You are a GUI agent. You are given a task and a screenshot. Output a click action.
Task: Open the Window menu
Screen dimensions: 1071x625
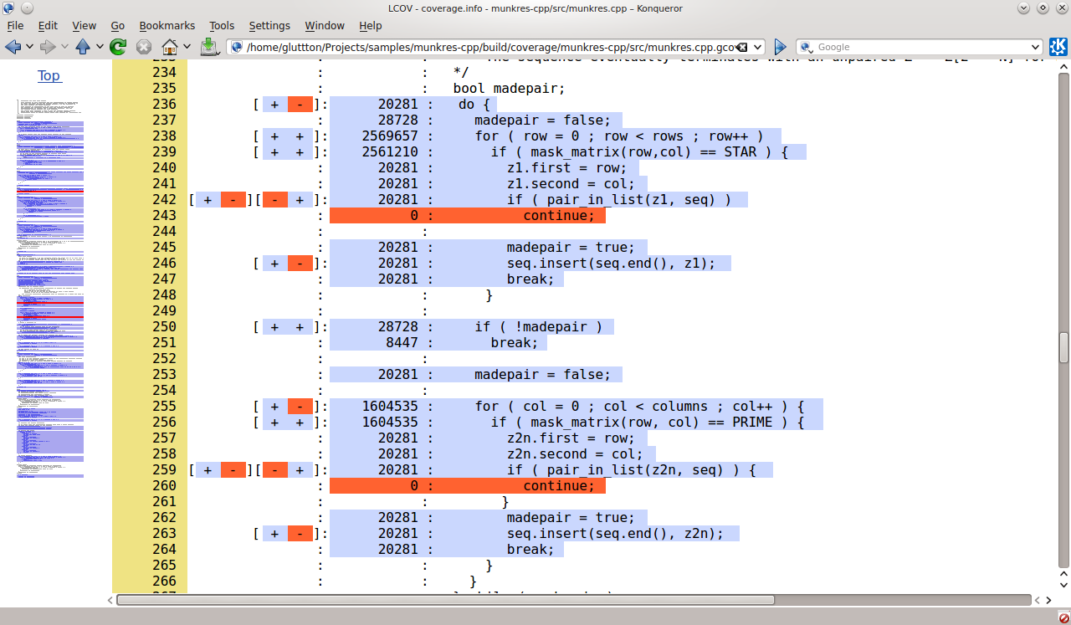[x=325, y=26]
